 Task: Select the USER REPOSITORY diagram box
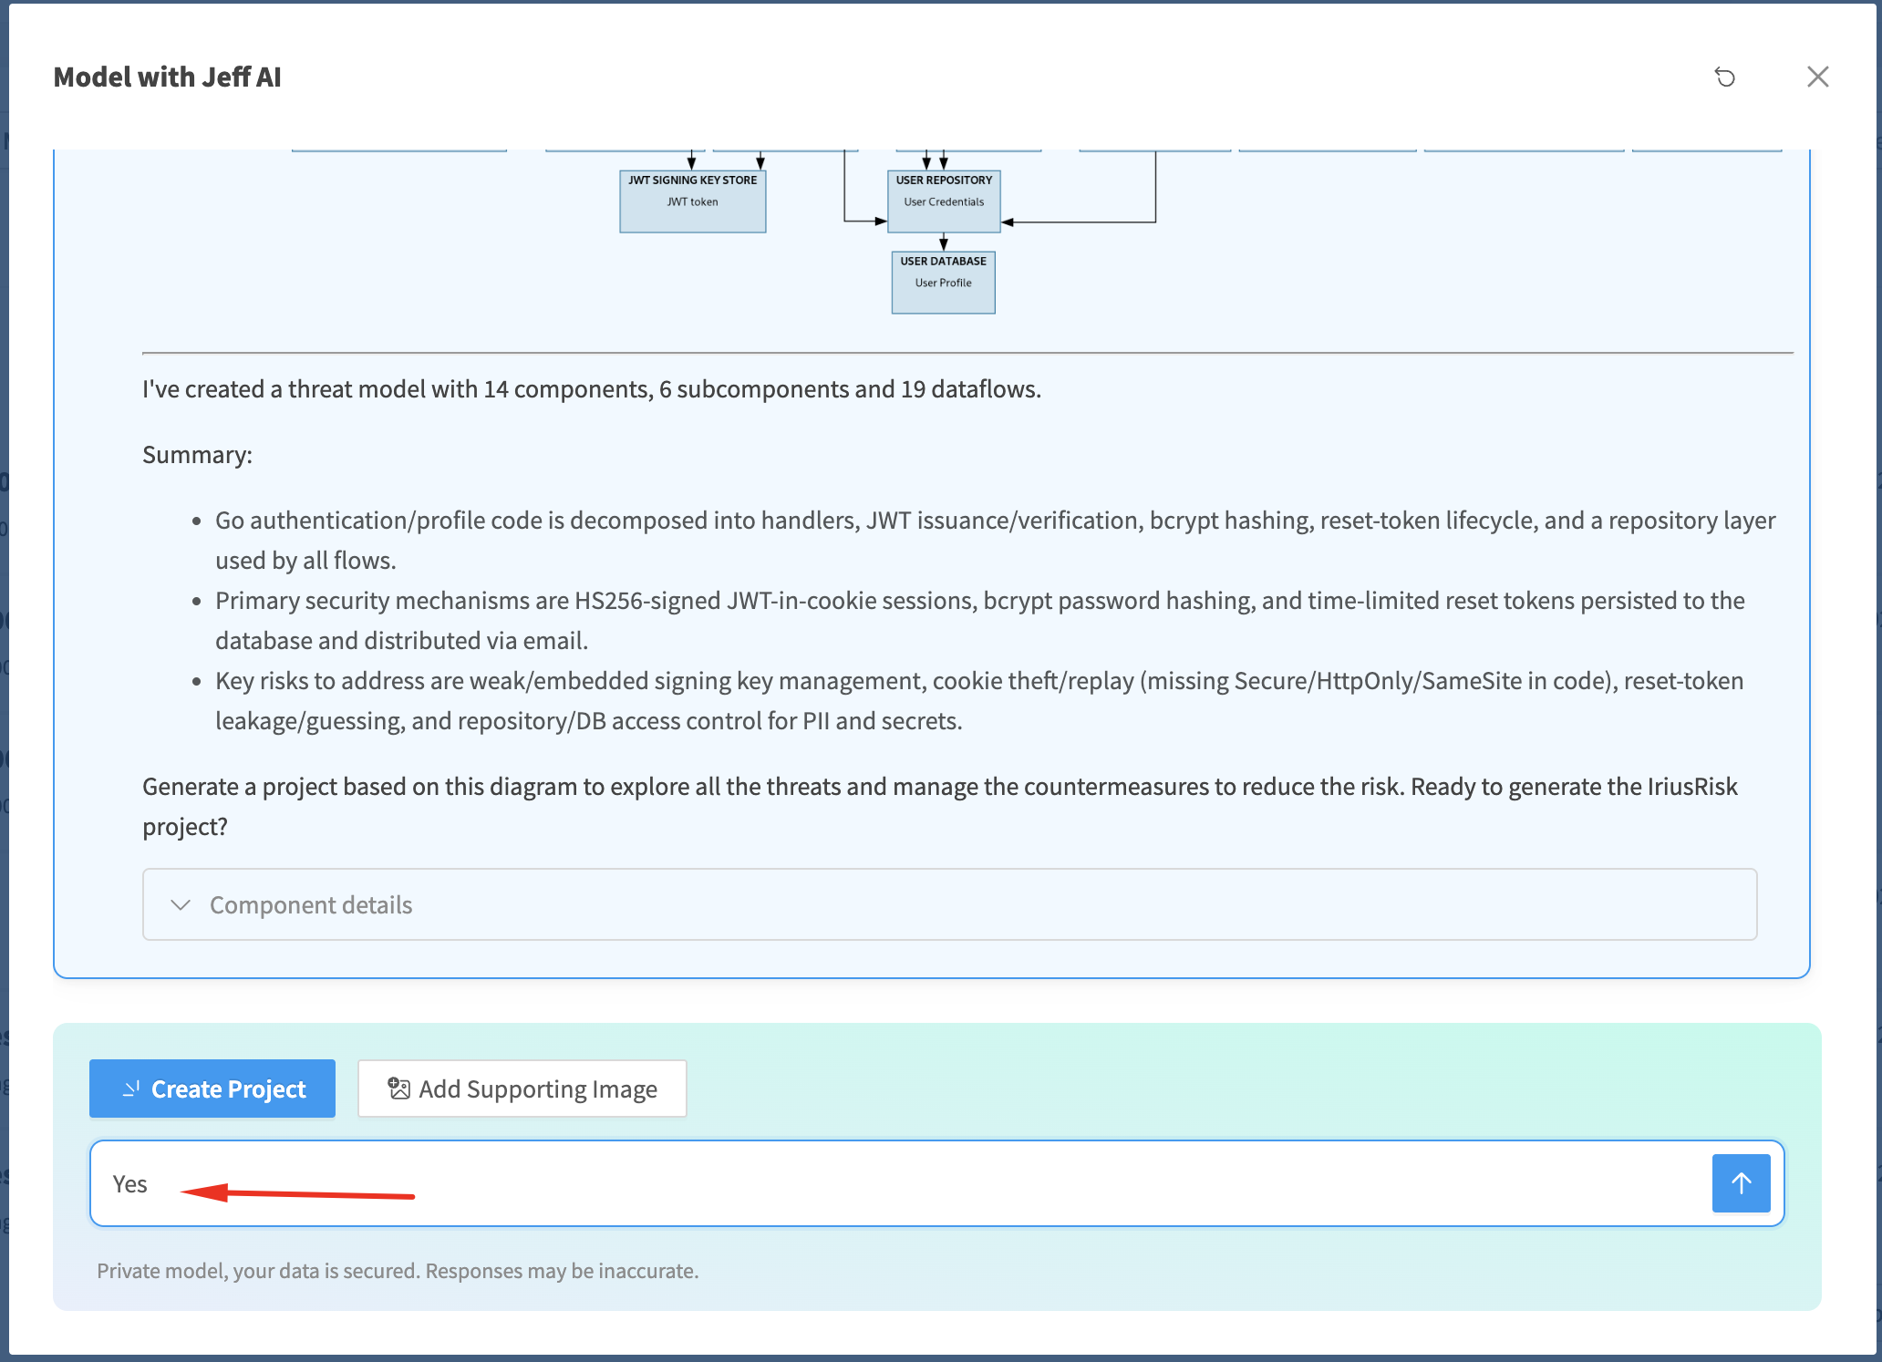click(944, 201)
